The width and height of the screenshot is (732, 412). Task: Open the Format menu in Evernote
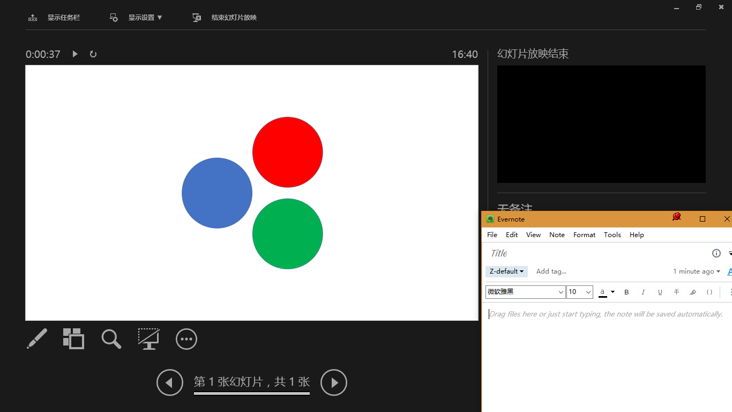coord(584,234)
